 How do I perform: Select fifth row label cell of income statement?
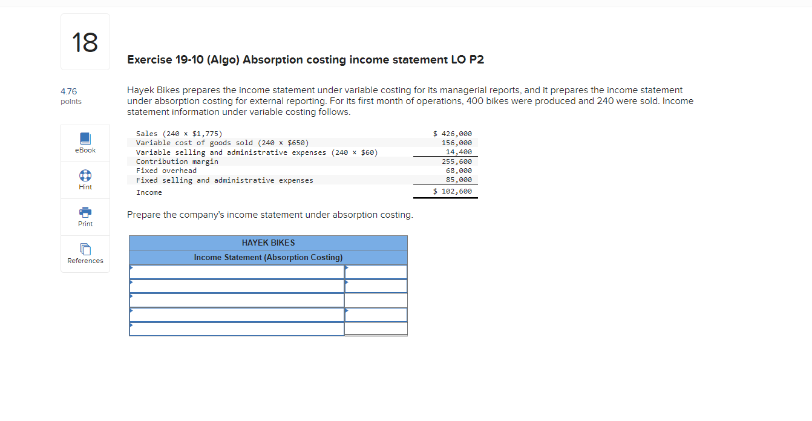tap(237, 329)
